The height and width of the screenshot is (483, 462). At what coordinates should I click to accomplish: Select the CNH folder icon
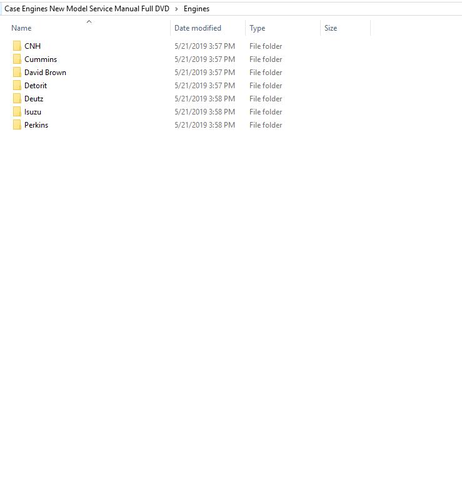pyautogui.click(x=17, y=46)
